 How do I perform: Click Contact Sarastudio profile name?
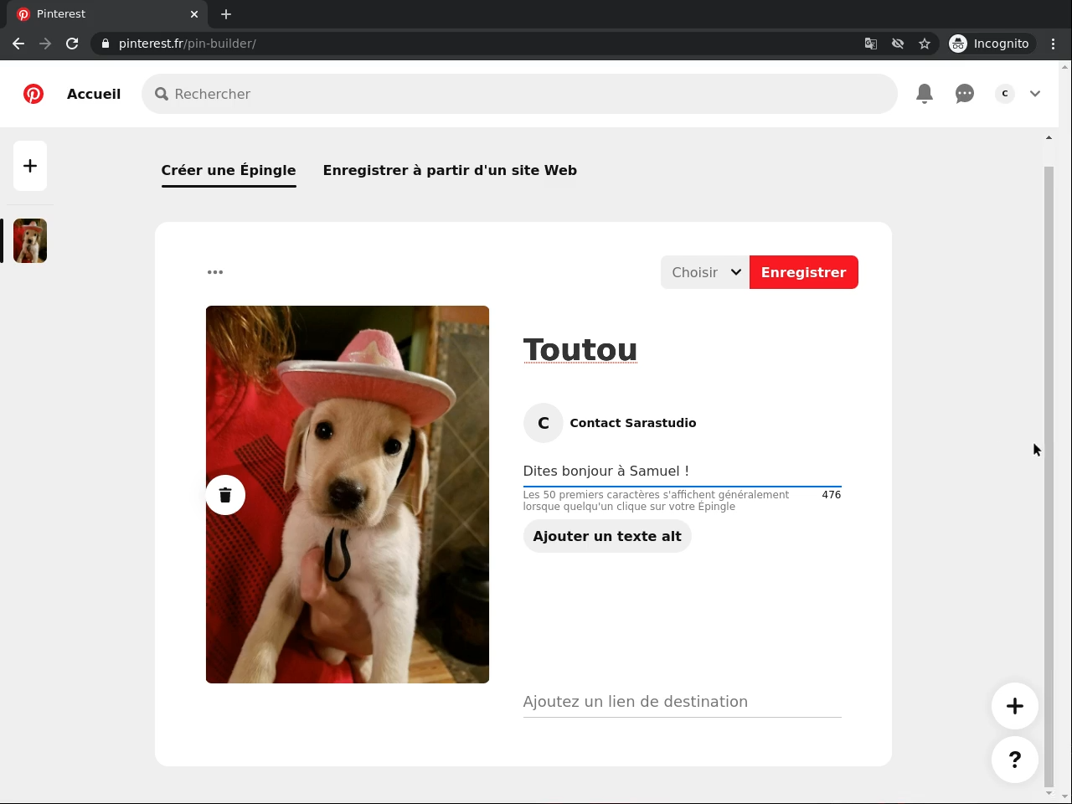[x=633, y=423]
